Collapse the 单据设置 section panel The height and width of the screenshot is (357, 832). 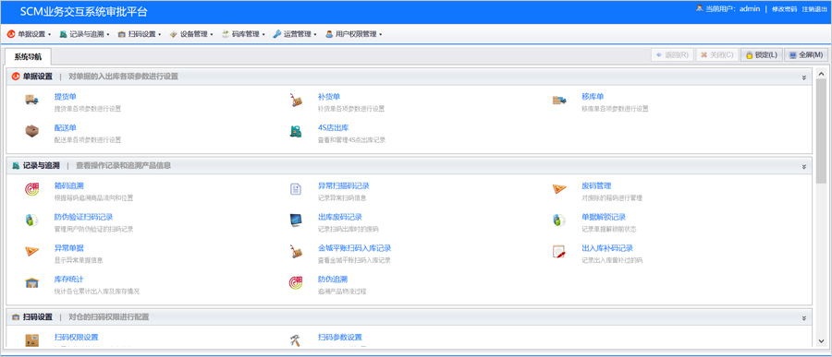[x=804, y=77]
